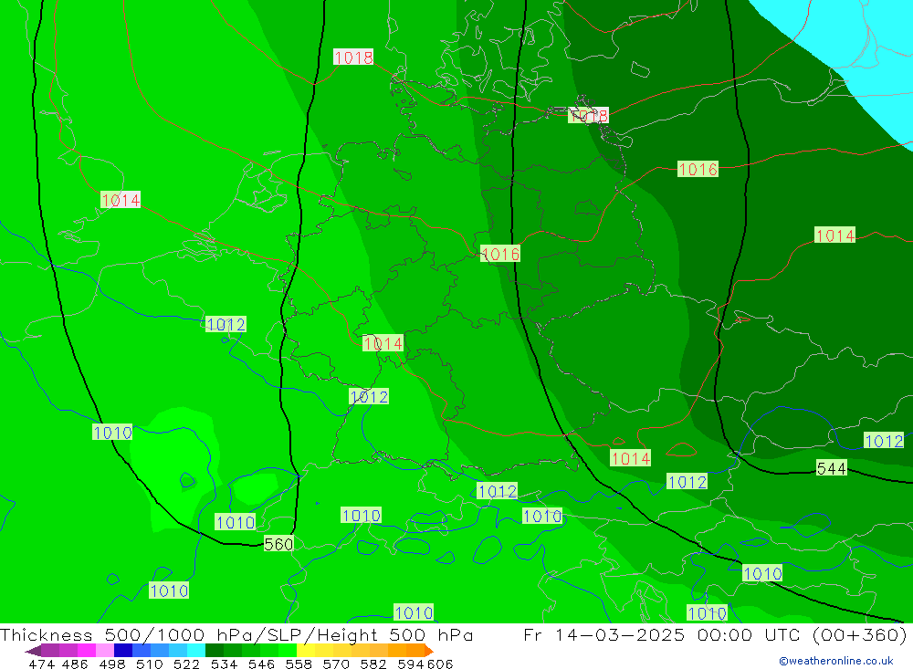Pick the orange arrow at legend end
Viewport: 913px width, 669px height.
(x=429, y=651)
